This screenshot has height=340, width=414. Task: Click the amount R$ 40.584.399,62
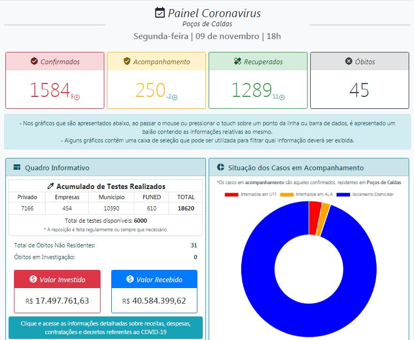click(154, 301)
